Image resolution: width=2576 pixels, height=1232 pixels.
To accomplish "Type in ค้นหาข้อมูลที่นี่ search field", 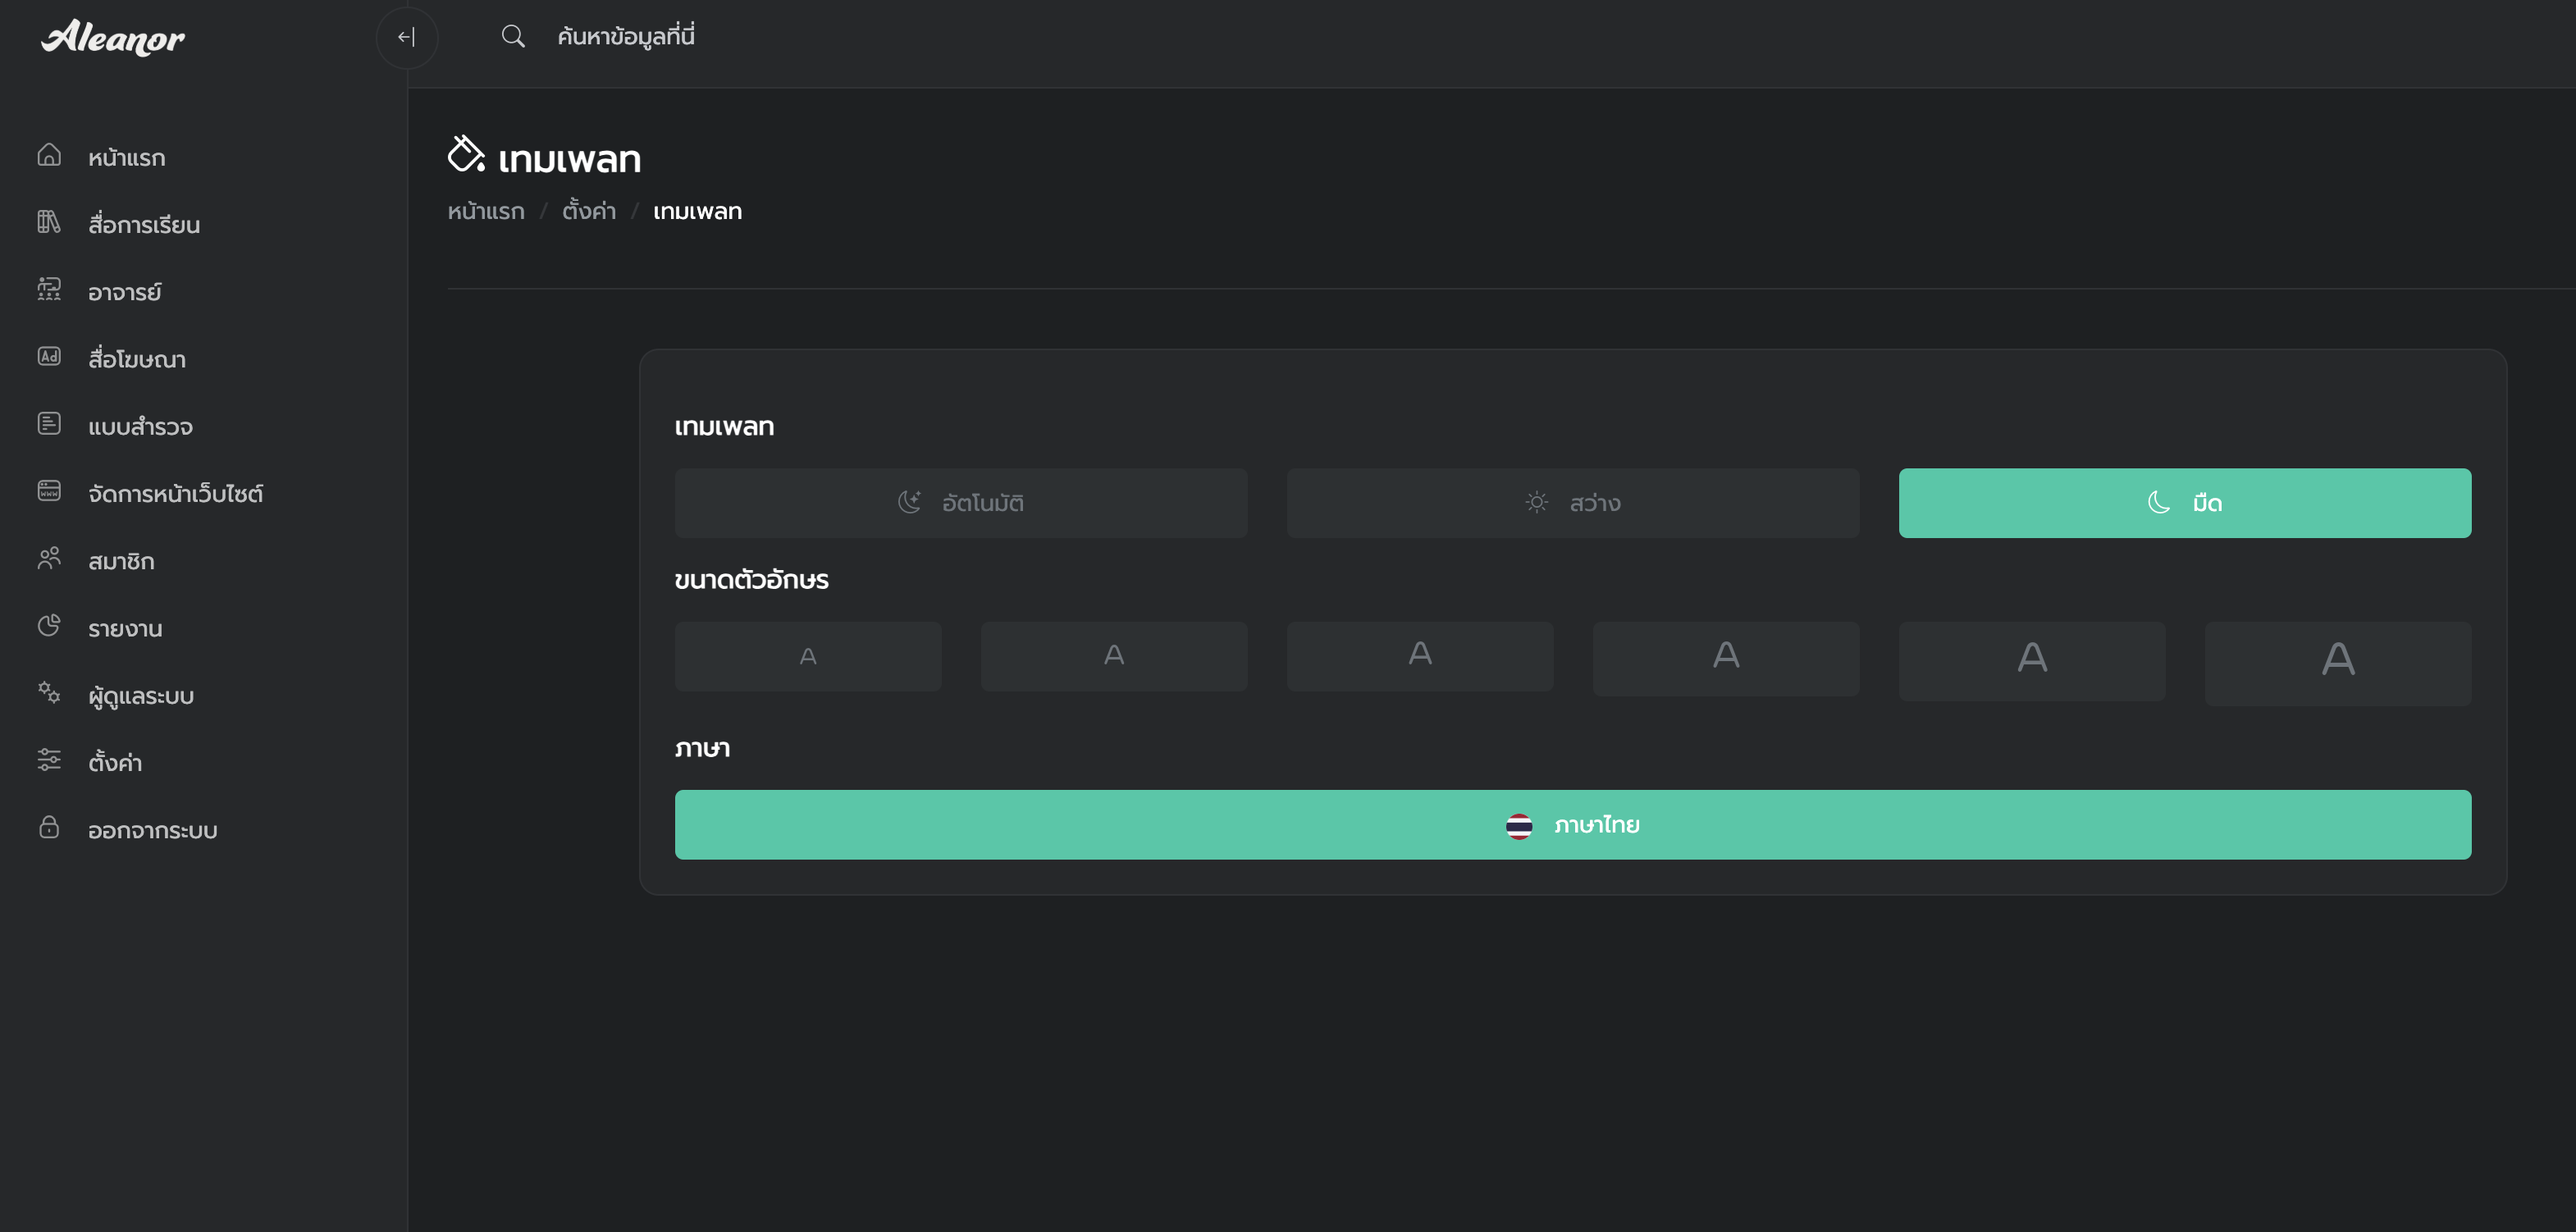I will (626, 37).
